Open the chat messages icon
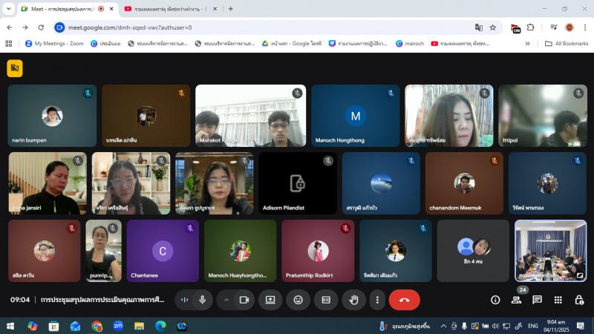This screenshot has width=594, height=334. coord(537,300)
